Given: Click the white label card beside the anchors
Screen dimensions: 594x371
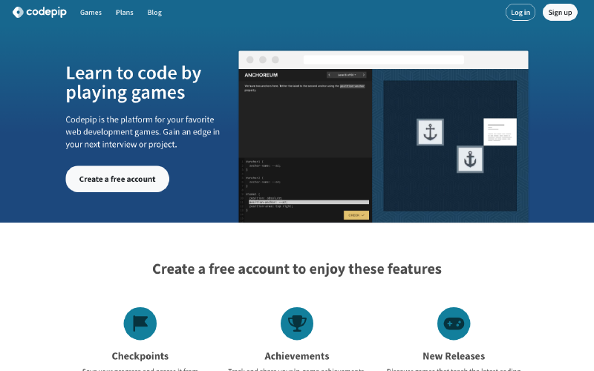Looking at the screenshot, I should [x=500, y=131].
